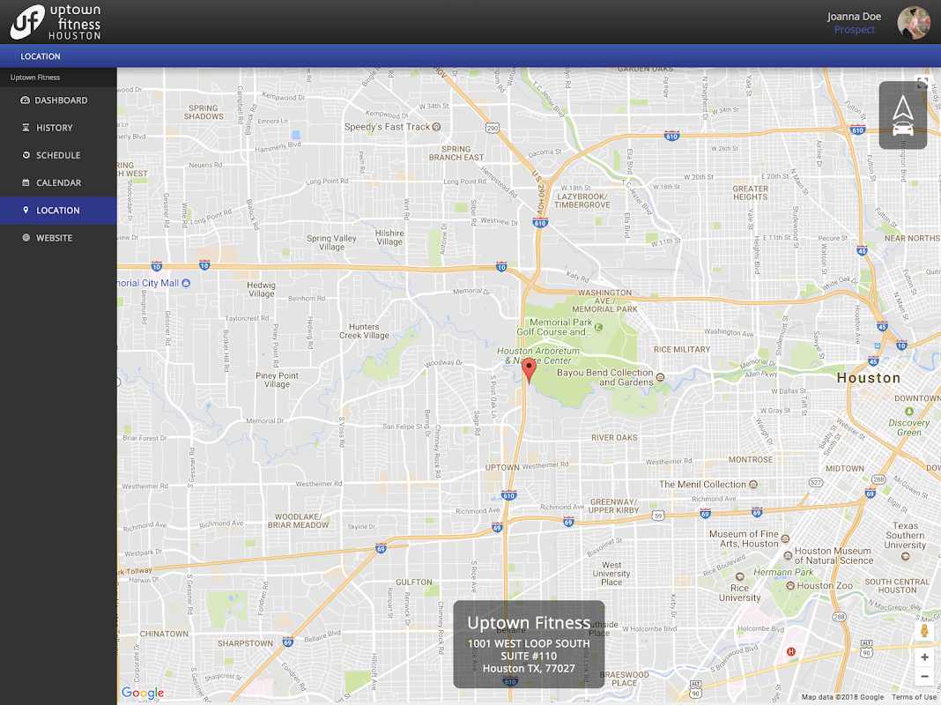The width and height of the screenshot is (941, 705).
Task: Click the Uptown Fitness Houston logo
Action: [56, 22]
